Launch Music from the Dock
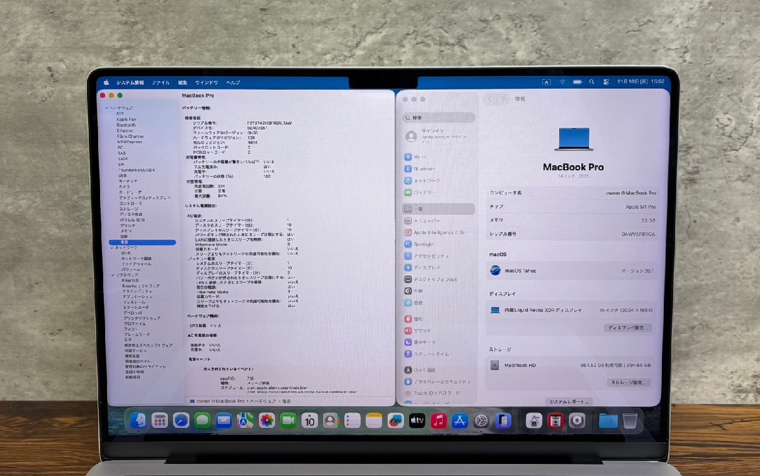760x476 pixels. 438,420
